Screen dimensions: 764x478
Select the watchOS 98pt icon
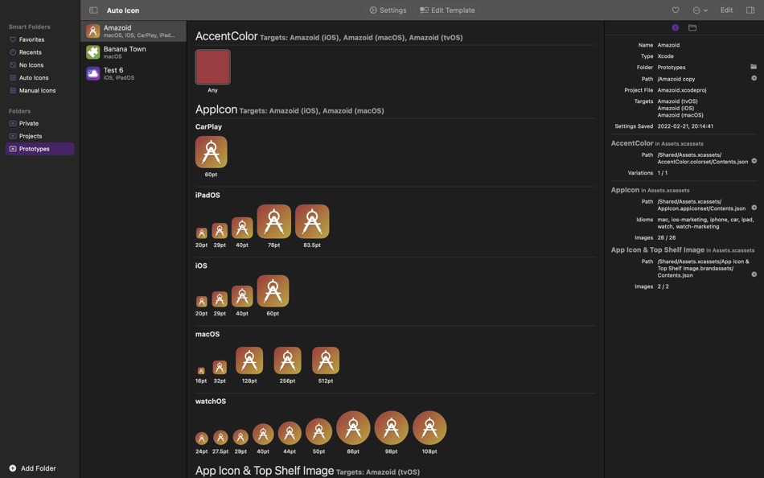click(392, 428)
